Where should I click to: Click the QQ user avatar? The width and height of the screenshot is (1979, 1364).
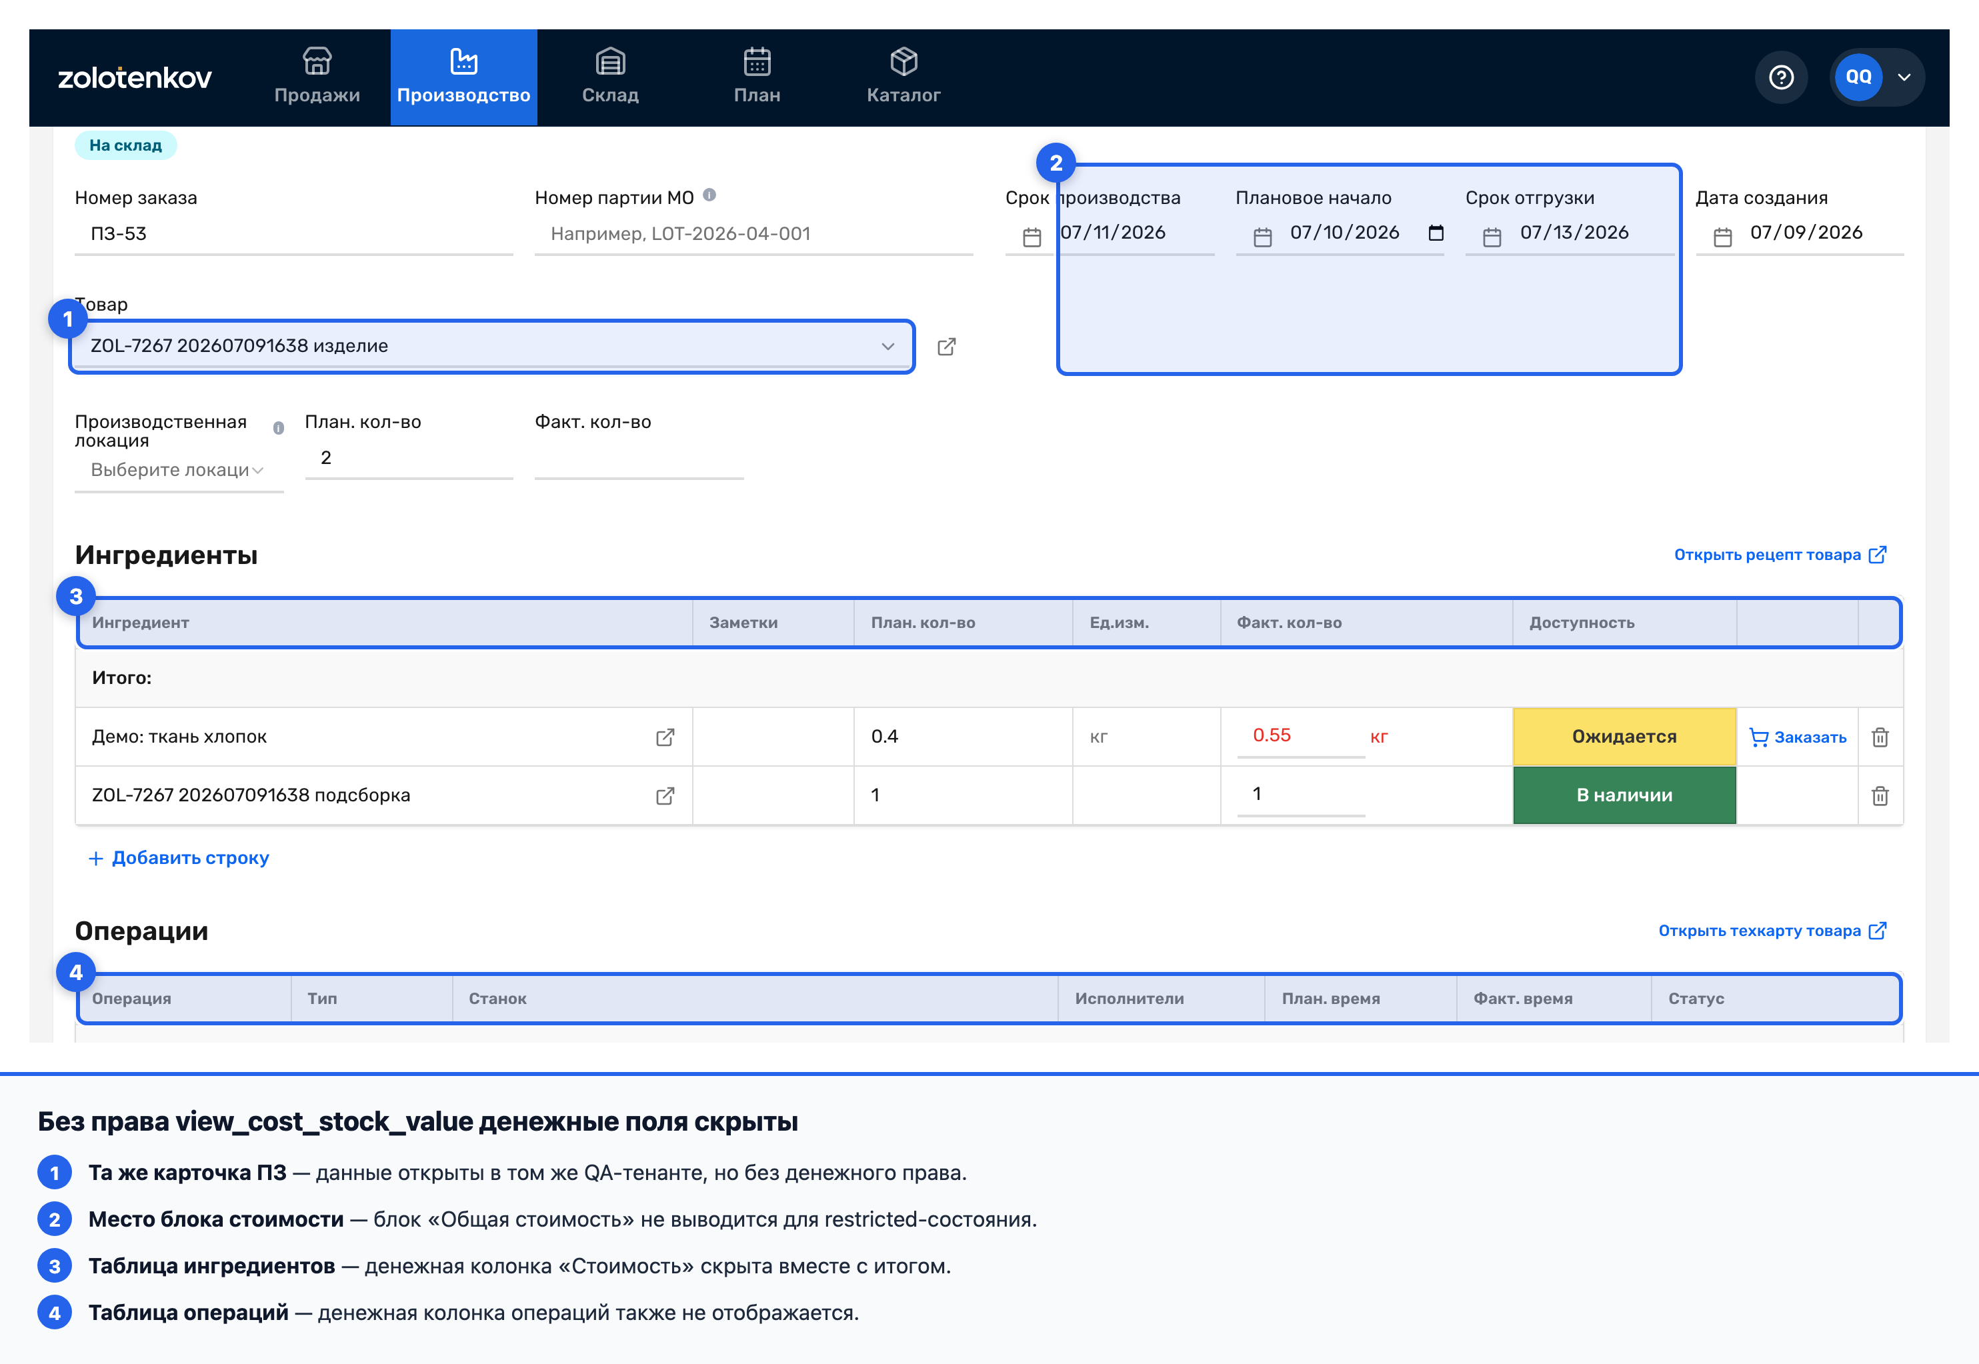tap(1858, 77)
